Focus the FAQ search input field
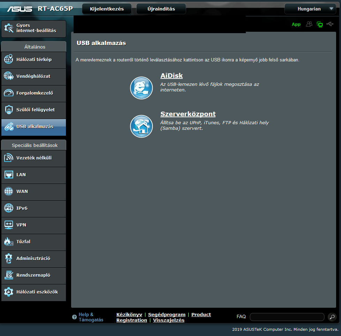The image size is (341, 336). pyautogui.click(x=287, y=317)
